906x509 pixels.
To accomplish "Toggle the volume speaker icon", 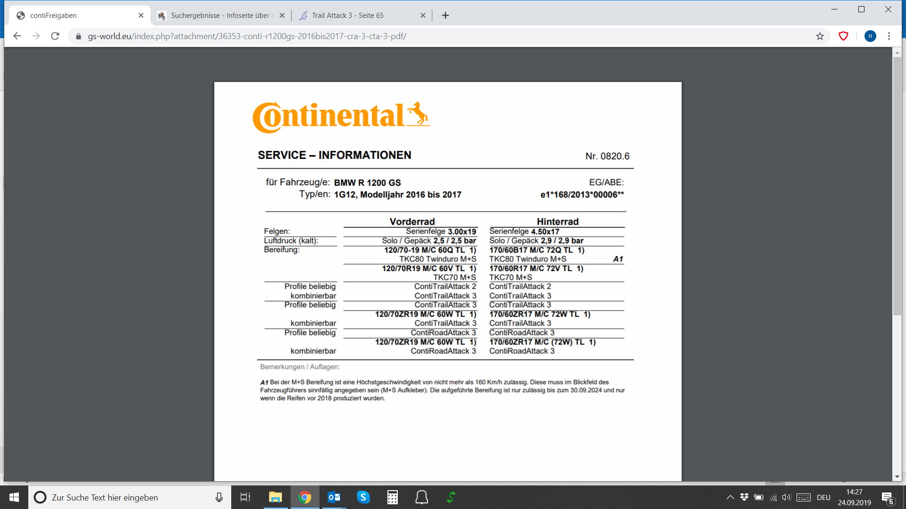I will coord(786,497).
